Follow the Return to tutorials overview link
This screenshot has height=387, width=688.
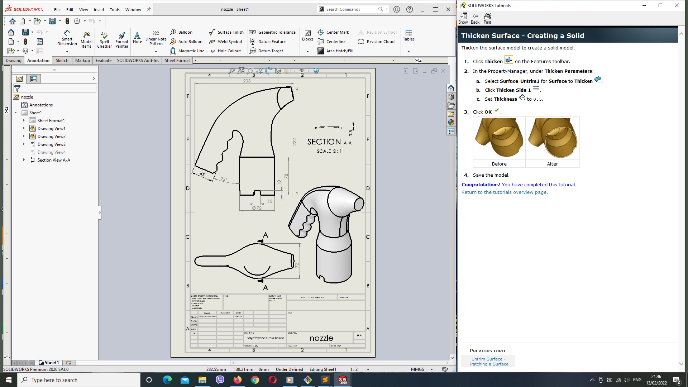tap(505, 192)
